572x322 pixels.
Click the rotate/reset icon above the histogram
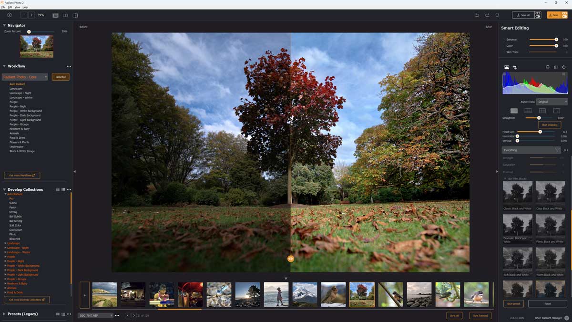(564, 67)
